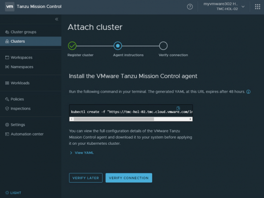
Task: Copy the kubectl command with copy icon
Action: (x=179, y=108)
